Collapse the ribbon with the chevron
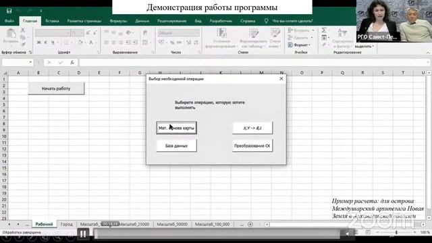 click(x=428, y=53)
